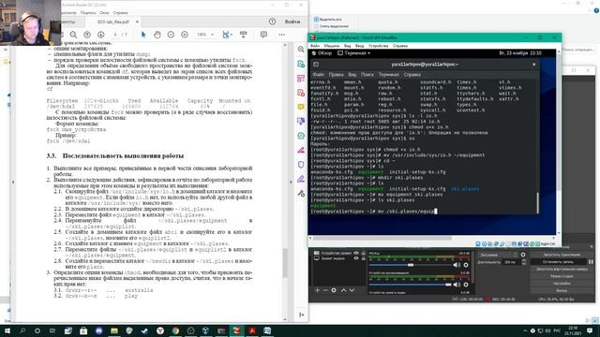Open desktop audio settings gear in OBS mixer
This screenshot has width=600, height=337.
(466, 285)
